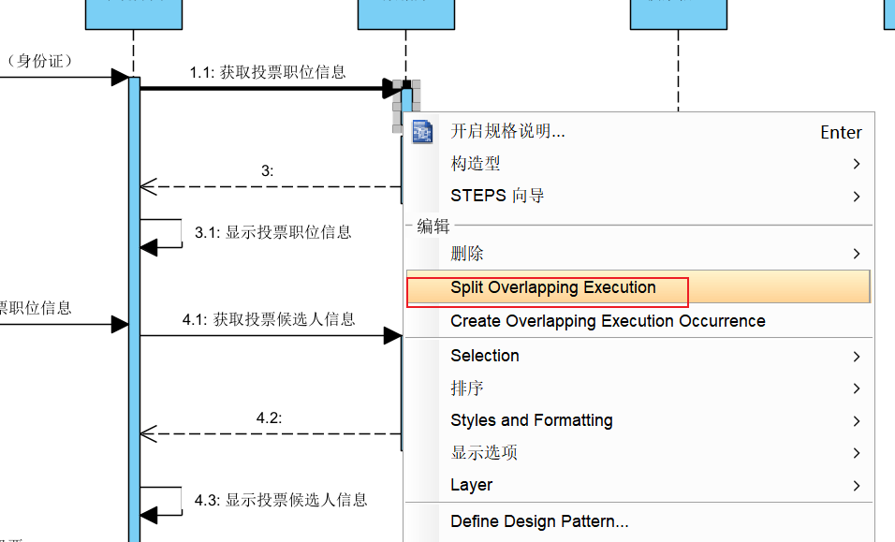
Task: Open the STEPS 向导 submenu
Action: pos(639,196)
